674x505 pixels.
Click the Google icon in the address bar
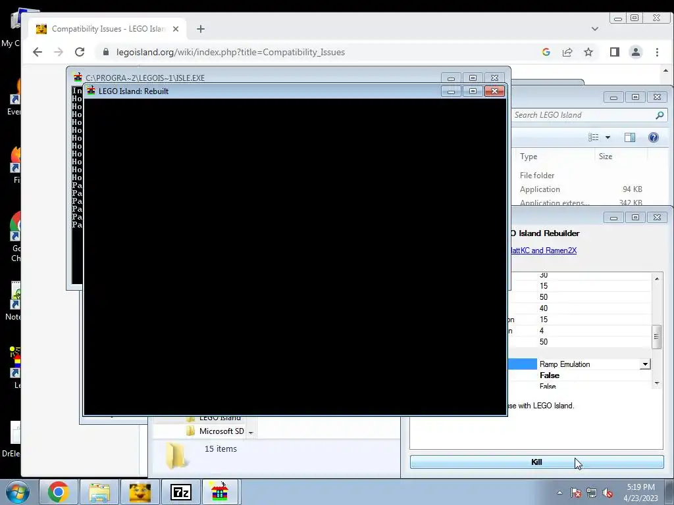tap(546, 52)
